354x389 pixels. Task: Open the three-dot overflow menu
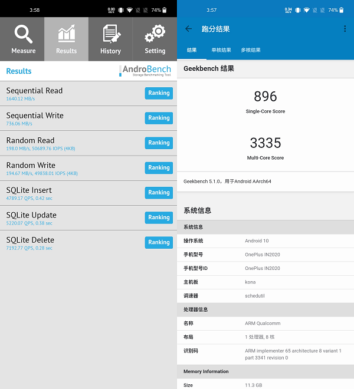(x=345, y=29)
